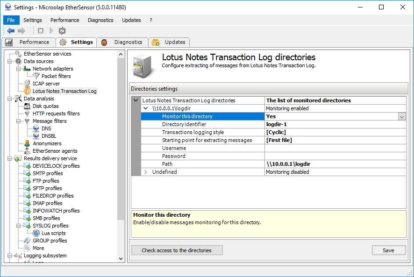Click the Password value field
This screenshot has height=277, width=414.
[335, 156]
